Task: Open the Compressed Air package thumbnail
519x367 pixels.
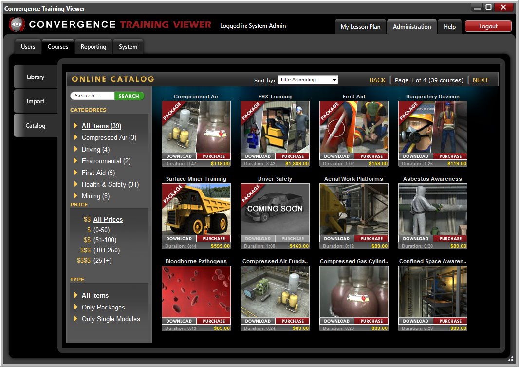Action: tap(196, 127)
